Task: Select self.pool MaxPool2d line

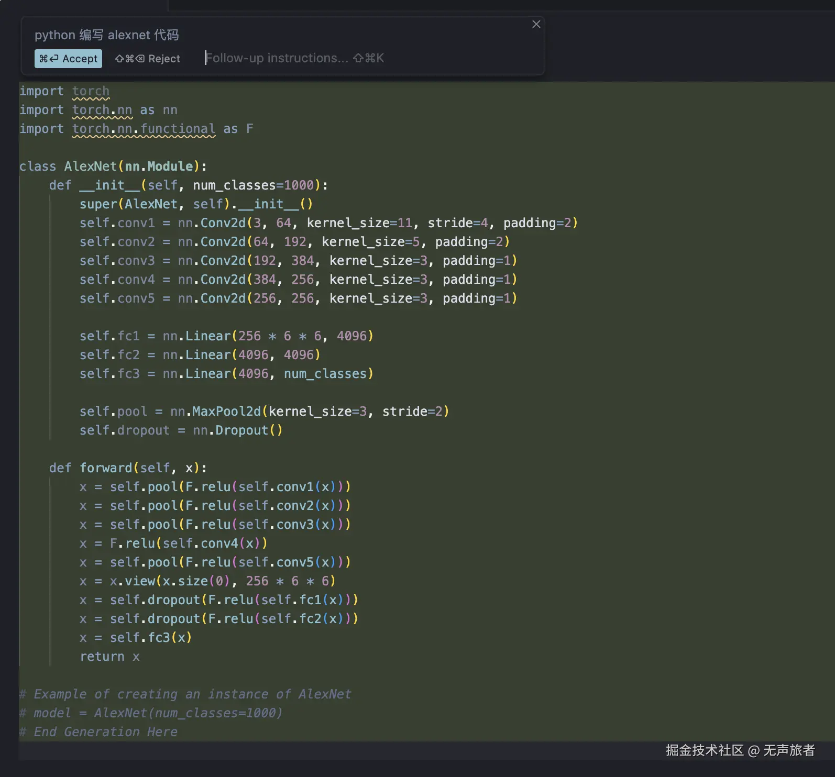Action: pyautogui.click(x=264, y=412)
